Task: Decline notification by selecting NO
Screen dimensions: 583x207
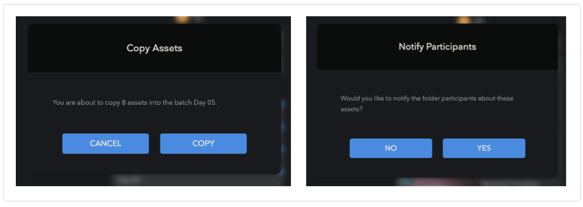Action: (x=391, y=148)
